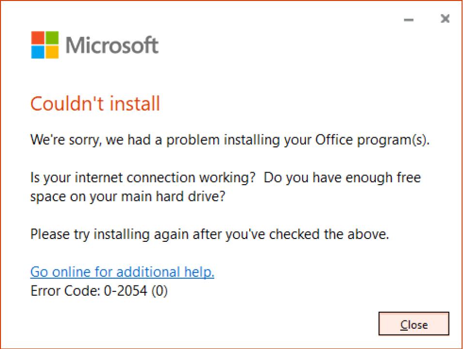
Task: Open the "Go online for additional help" link
Action: [x=122, y=272]
